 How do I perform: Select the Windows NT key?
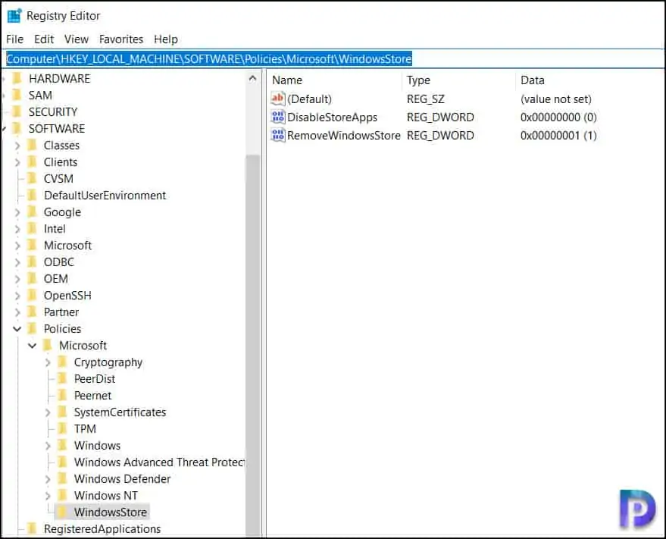(x=106, y=496)
